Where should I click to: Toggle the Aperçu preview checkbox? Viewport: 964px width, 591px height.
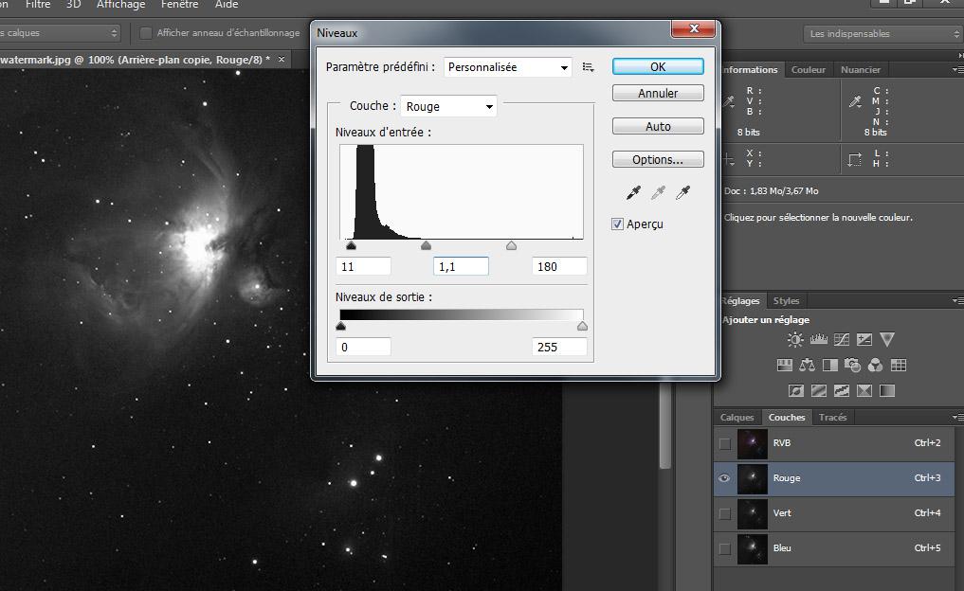pos(618,224)
